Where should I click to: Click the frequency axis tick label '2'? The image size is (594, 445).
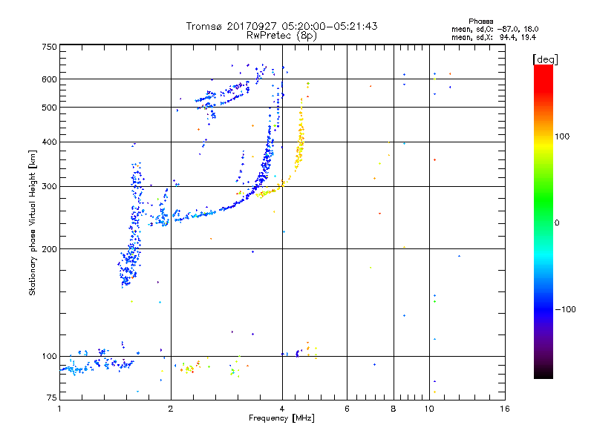[171, 409]
